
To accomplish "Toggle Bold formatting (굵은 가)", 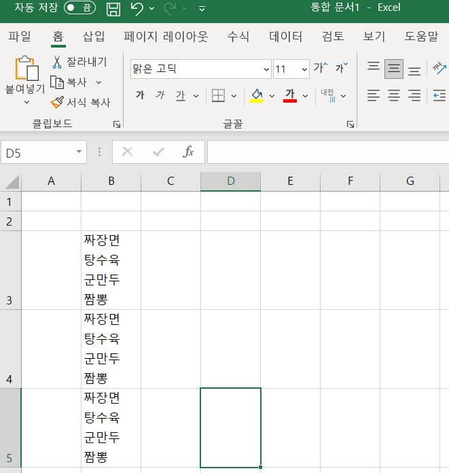I will [140, 95].
